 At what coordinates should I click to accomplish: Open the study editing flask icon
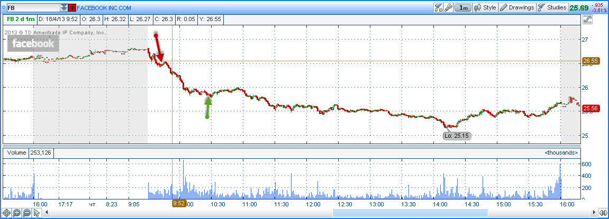coord(439,7)
